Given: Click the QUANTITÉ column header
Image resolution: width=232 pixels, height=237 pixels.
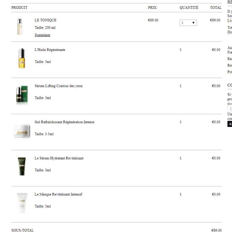Looking at the screenshot, I should pos(189,8).
